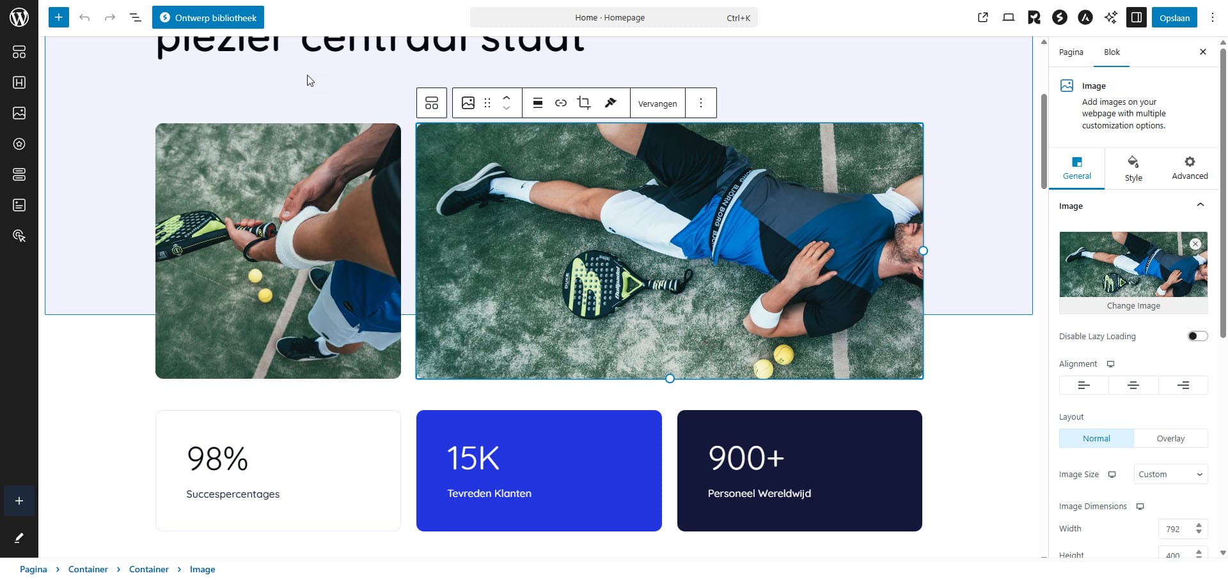Click the insert link icon in block toolbar

click(x=560, y=103)
